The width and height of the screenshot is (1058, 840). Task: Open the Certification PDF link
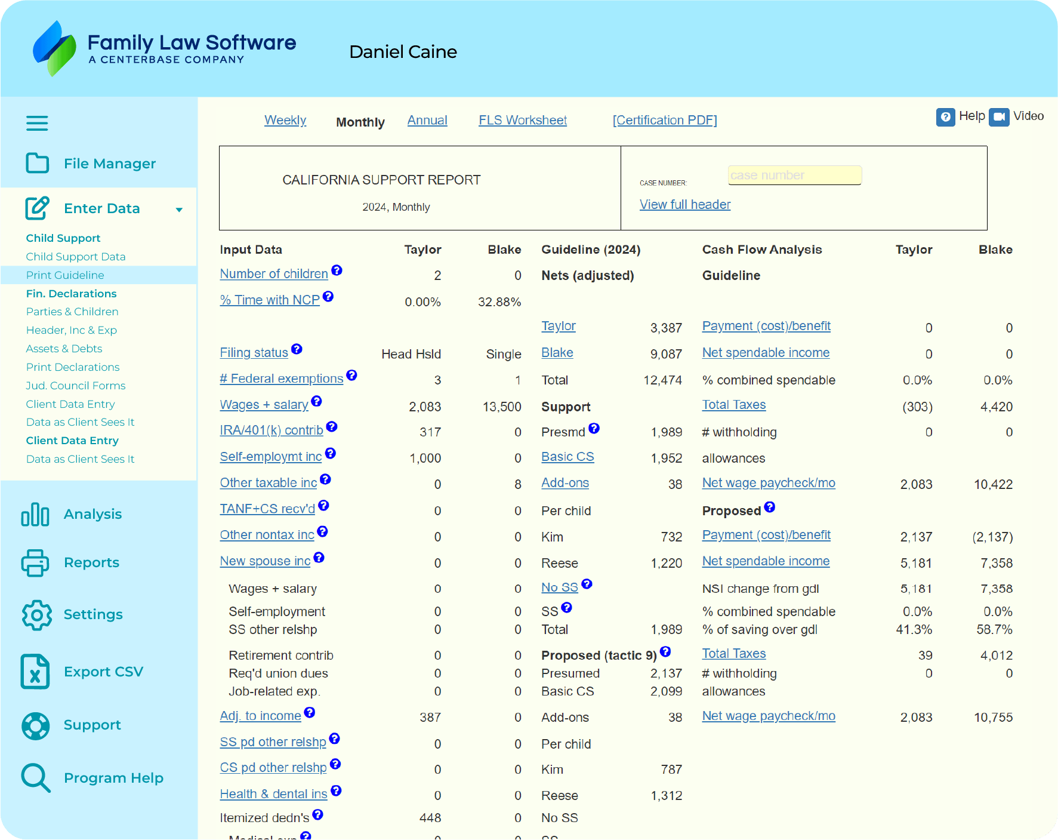click(x=665, y=121)
